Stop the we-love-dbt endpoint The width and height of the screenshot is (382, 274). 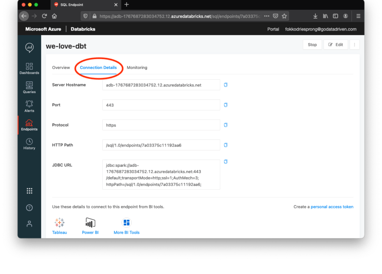click(x=312, y=45)
